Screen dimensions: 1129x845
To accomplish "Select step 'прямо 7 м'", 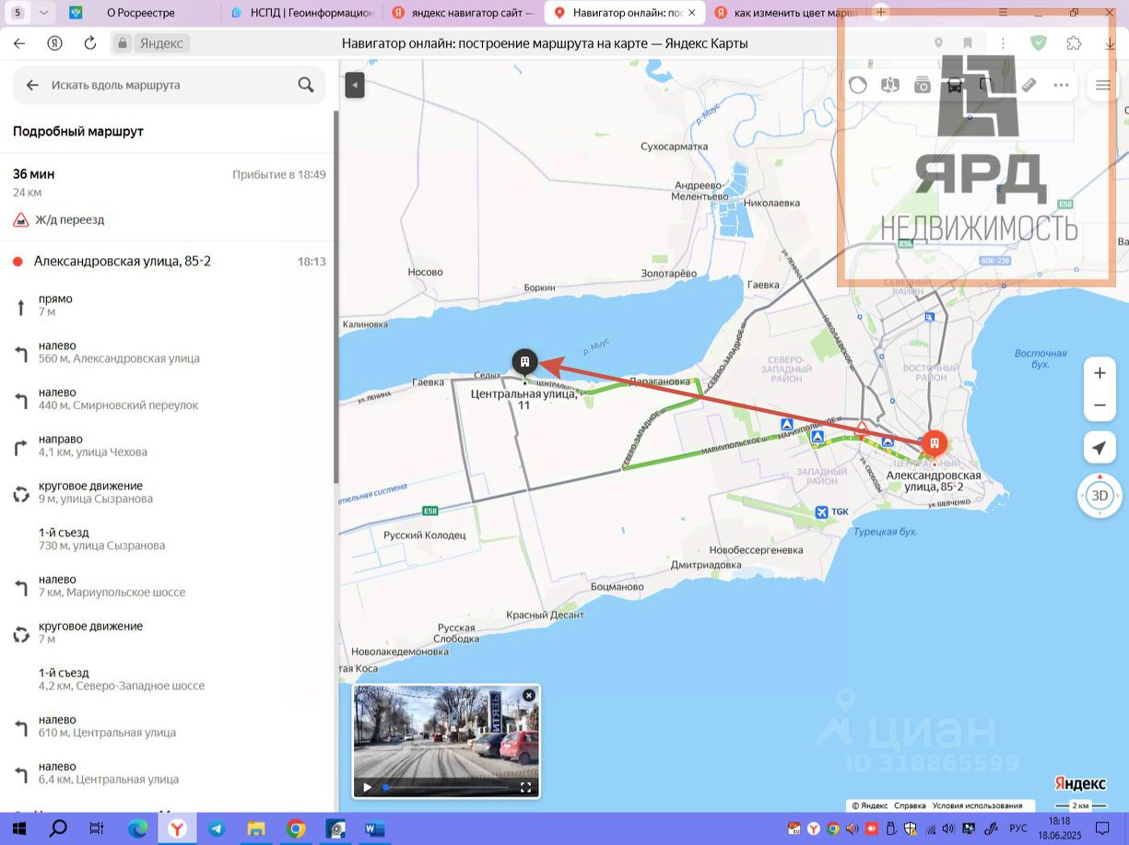I will pos(169,305).
